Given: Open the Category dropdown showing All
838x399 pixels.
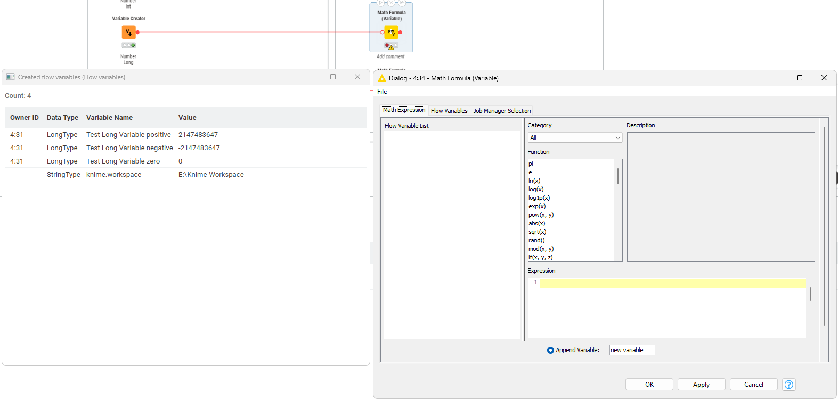Looking at the screenshot, I should (x=575, y=137).
